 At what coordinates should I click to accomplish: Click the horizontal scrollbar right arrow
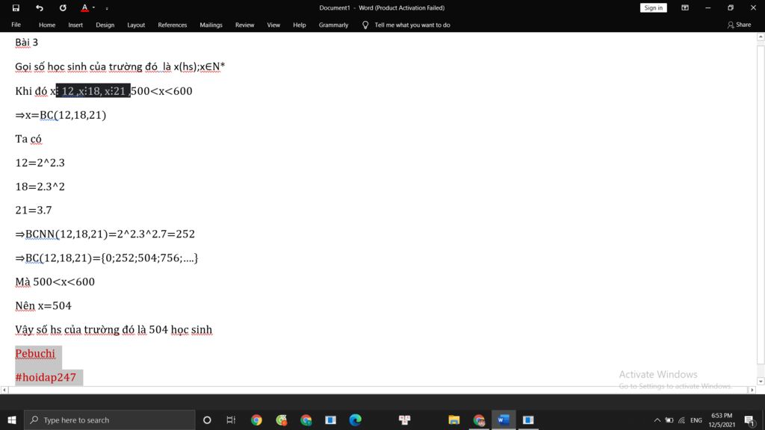click(x=752, y=390)
